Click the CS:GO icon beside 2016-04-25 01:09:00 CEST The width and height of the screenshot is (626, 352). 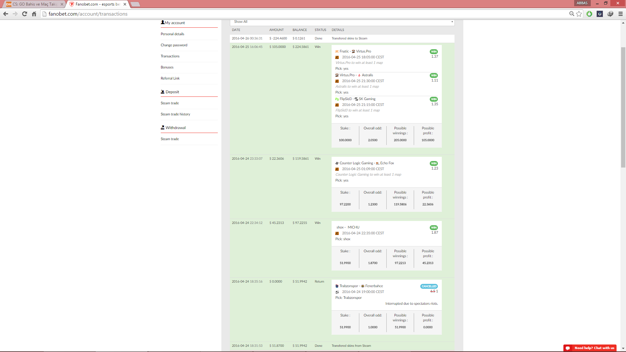click(x=337, y=169)
